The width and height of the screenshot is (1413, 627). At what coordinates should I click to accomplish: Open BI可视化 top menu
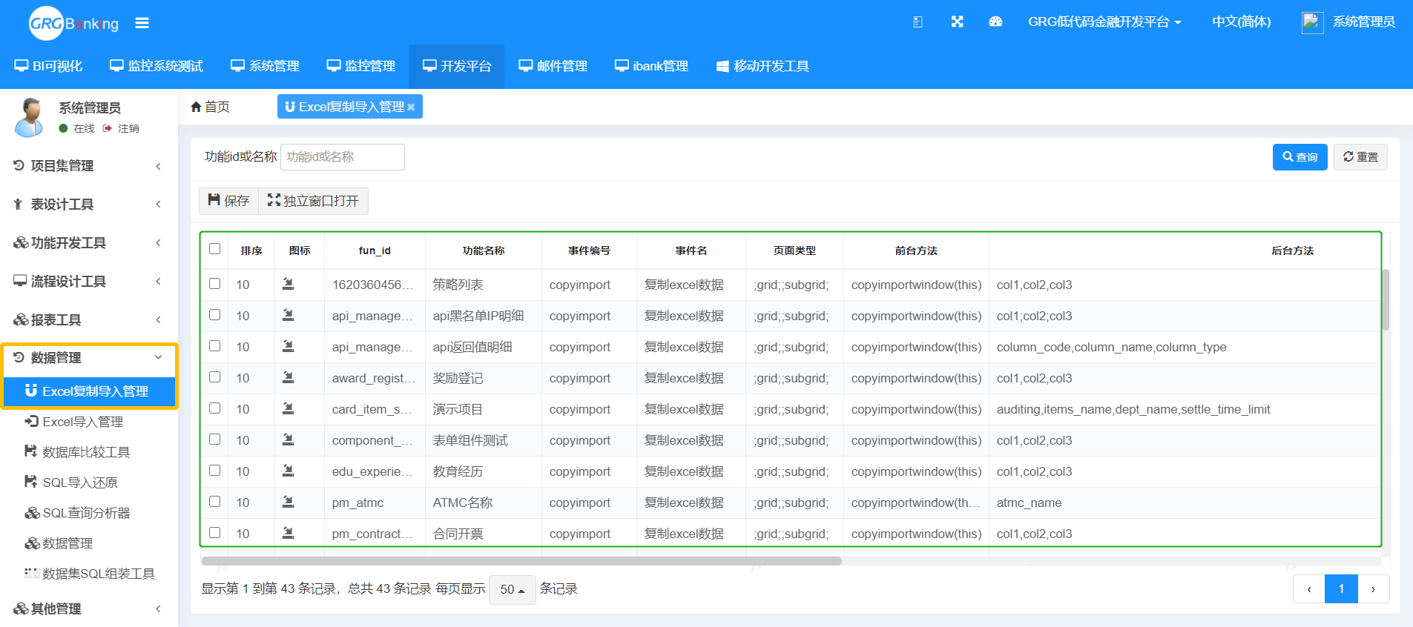(x=49, y=67)
